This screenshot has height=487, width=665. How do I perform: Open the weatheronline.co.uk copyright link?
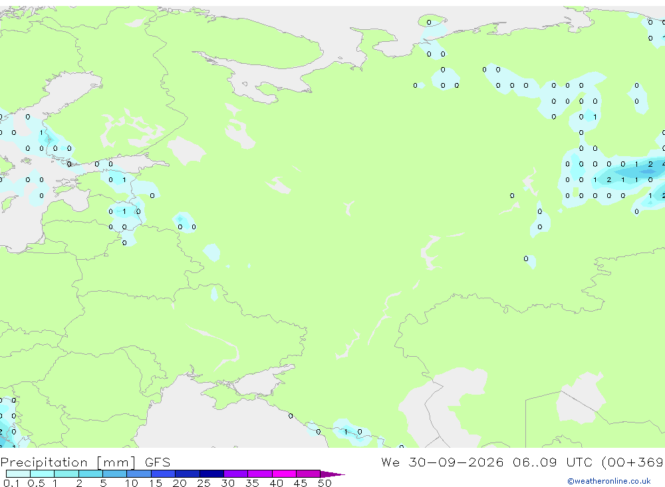609,480
